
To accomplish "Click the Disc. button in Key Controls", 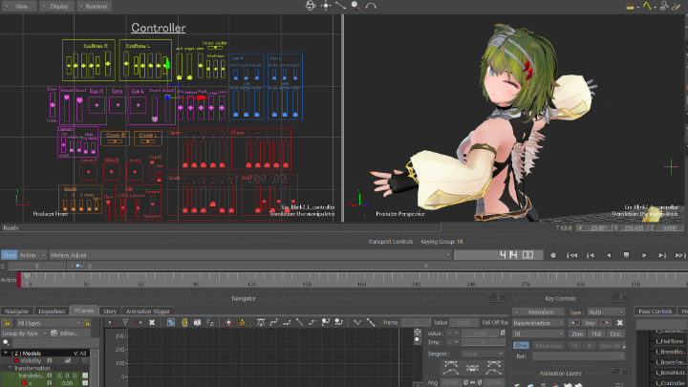I will click(x=615, y=333).
